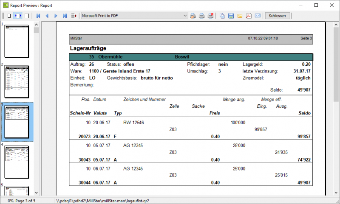Save report with the floppy disk icon
Screen dimensions: 340x204
231,16
